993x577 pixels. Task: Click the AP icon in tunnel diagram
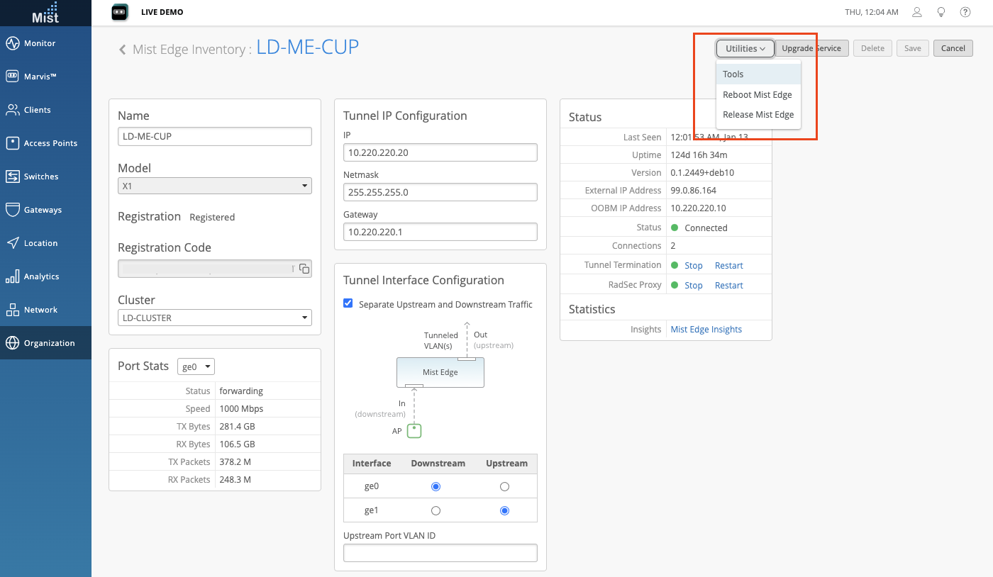pyautogui.click(x=414, y=430)
